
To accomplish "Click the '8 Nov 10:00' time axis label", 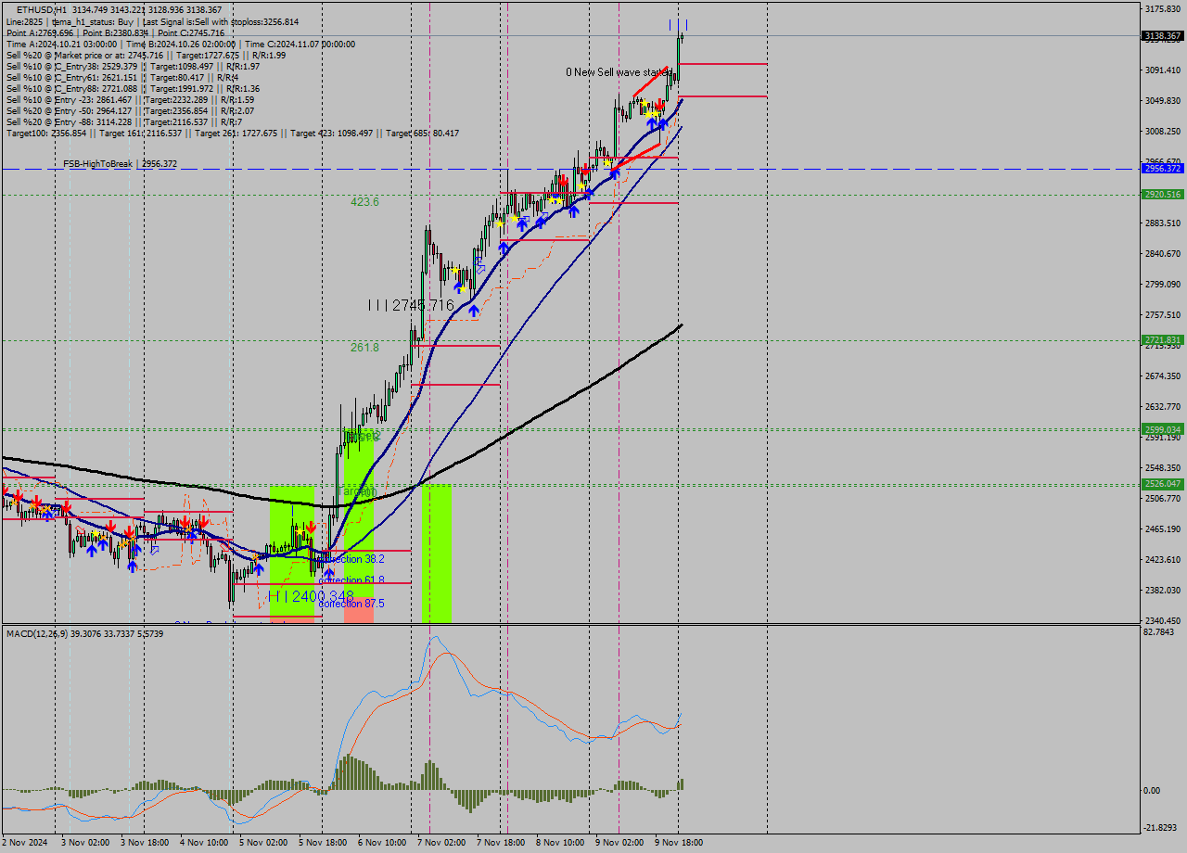I will (560, 843).
